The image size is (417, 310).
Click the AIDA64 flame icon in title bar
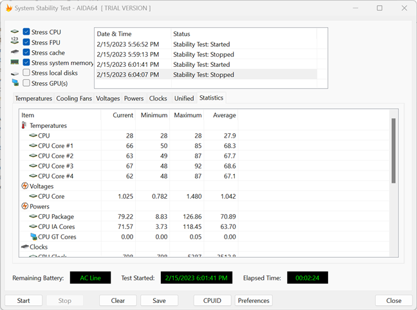coord(8,8)
